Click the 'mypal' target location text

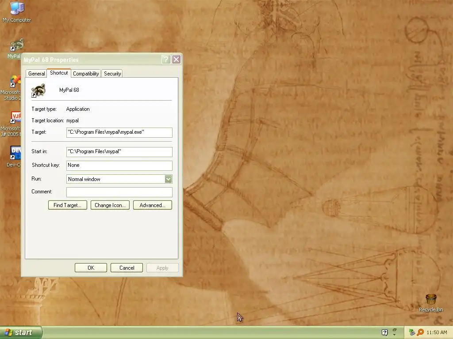click(73, 121)
